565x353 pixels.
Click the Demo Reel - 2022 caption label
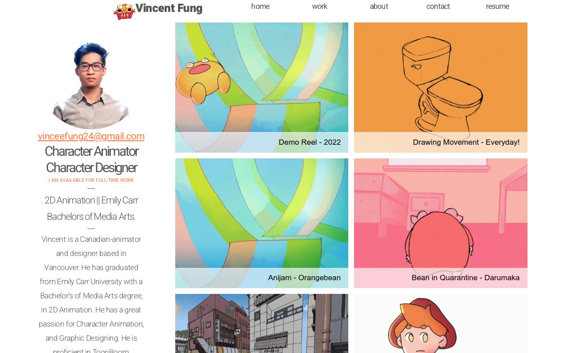point(310,142)
